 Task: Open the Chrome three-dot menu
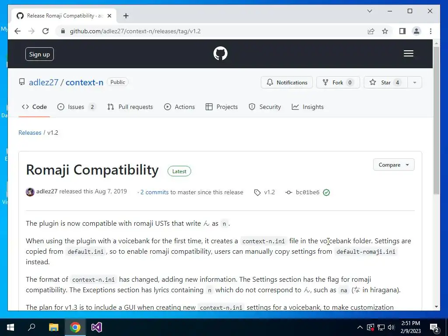click(430, 31)
